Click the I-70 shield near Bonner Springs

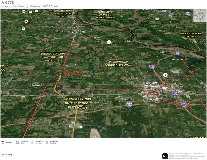point(129,105)
